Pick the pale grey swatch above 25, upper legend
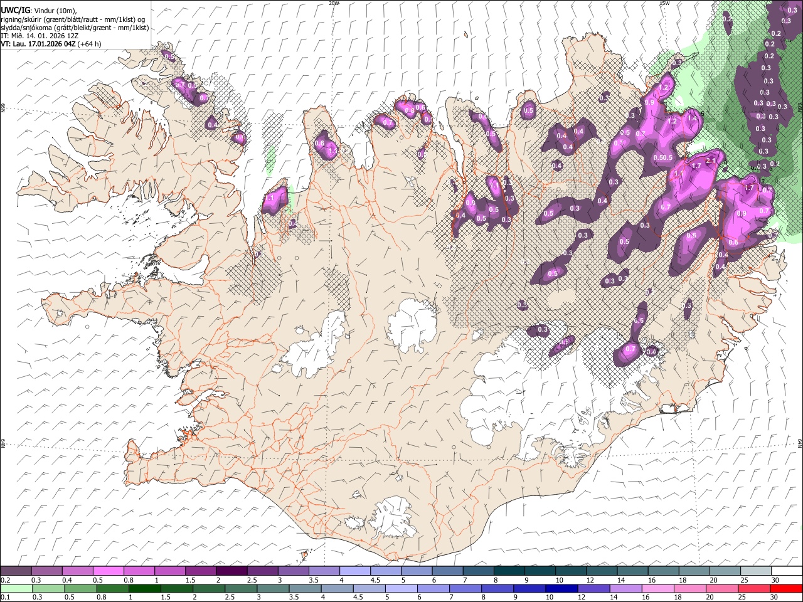803x602 pixels. (755, 571)
